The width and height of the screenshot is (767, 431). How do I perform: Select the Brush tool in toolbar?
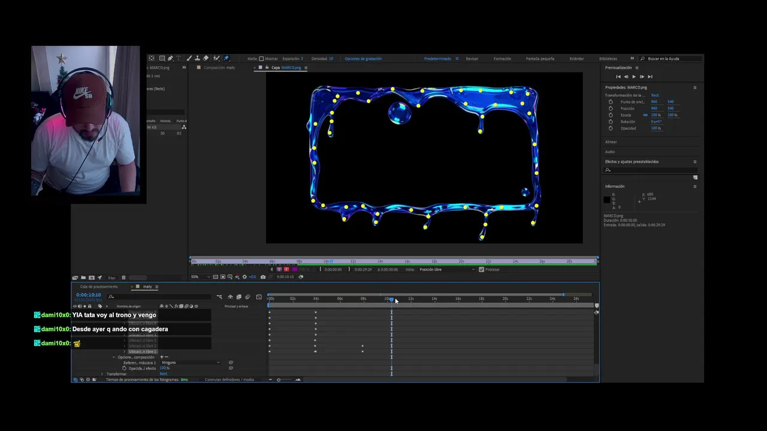189,59
